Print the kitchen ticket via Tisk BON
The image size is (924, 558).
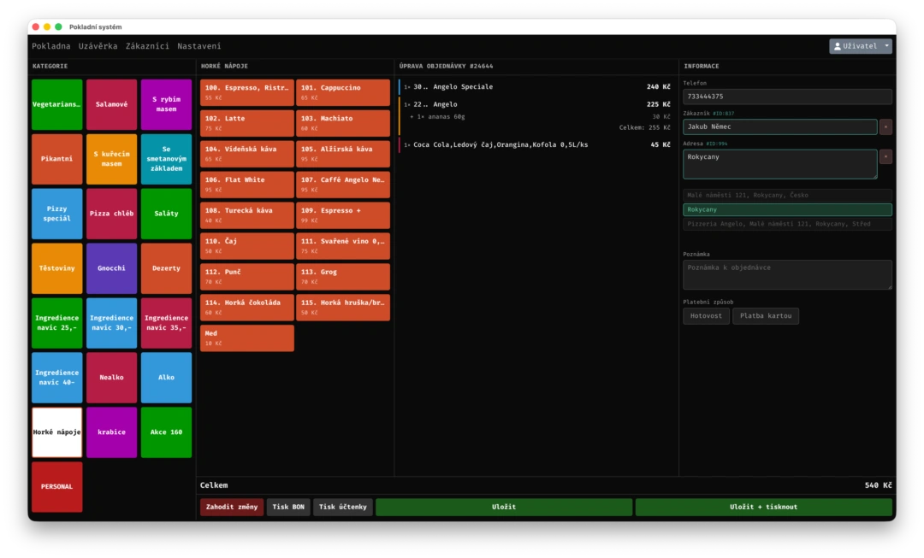(288, 508)
